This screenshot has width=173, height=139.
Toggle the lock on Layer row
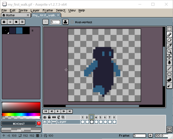coord(49,122)
